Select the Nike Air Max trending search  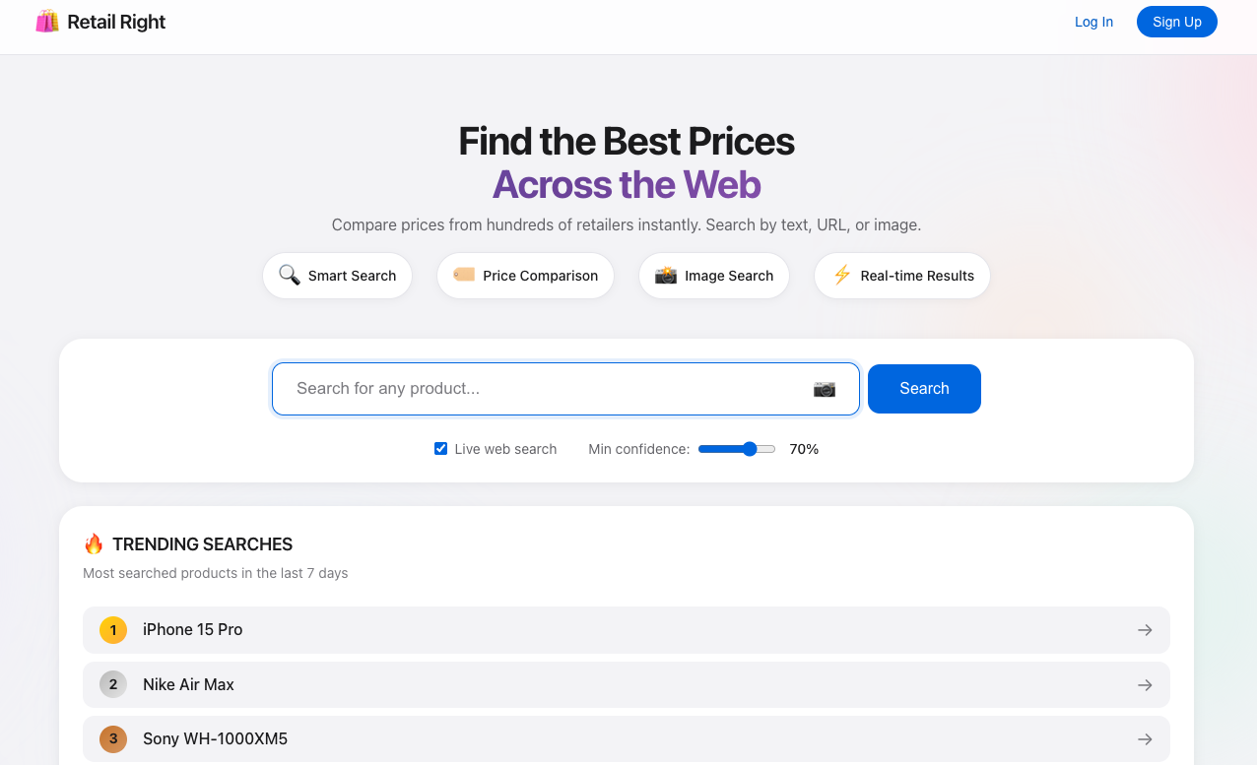point(626,684)
